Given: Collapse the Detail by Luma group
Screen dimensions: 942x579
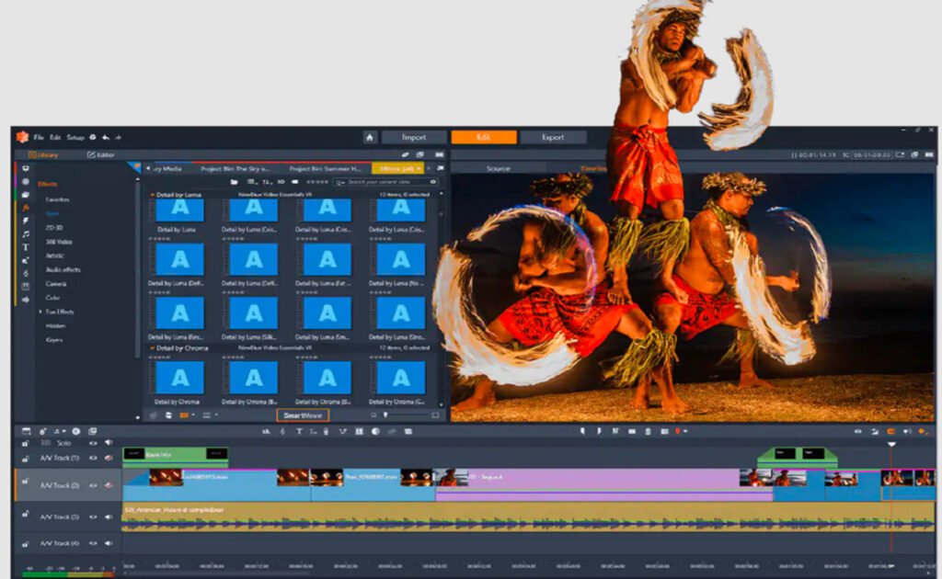Looking at the screenshot, I should tap(152, 195).
